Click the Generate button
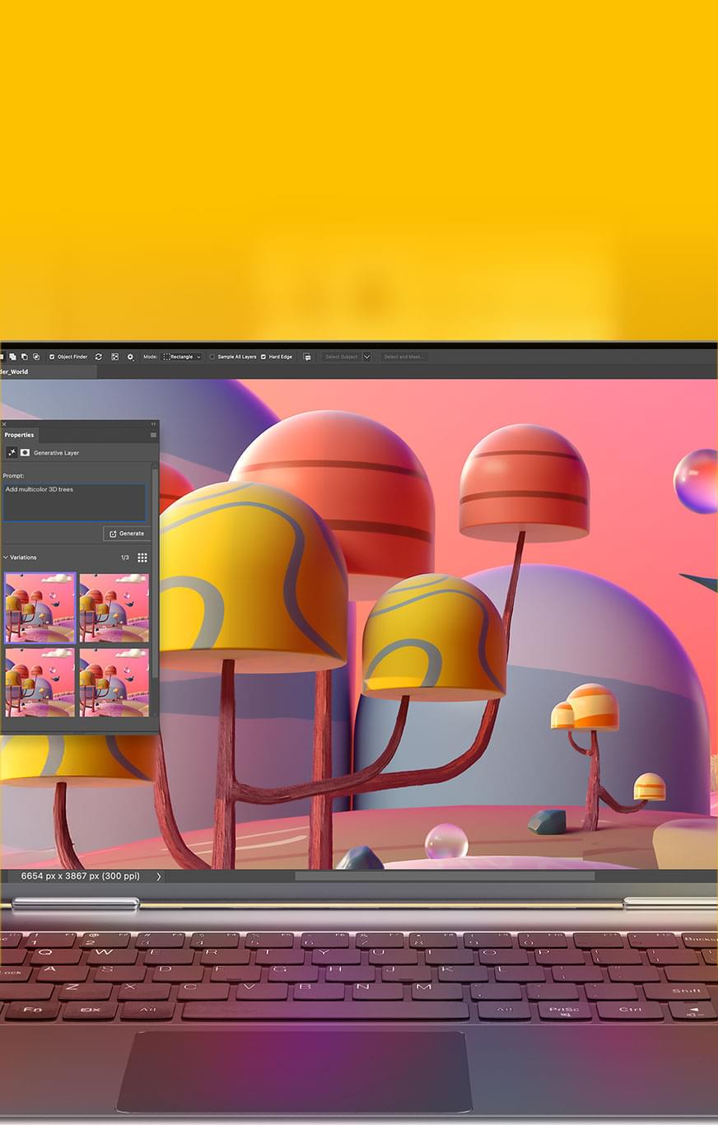This screenshot has height=1125, width=718. (x=127, y=534)
